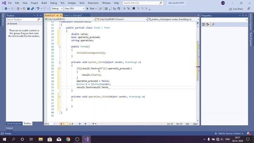This screenshot has width=254, height=143.
Task: Increase line indent with toolbar icon
Action: [128, 9]
